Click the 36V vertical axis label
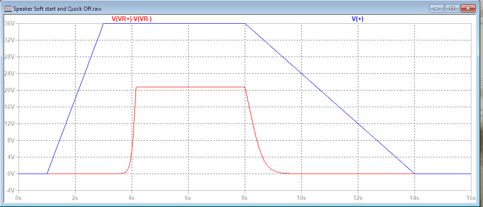The image size is (483, 207). click(10, 24)
